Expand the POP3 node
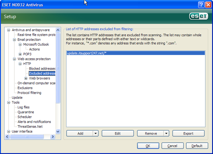 click(x=20, y=54)
